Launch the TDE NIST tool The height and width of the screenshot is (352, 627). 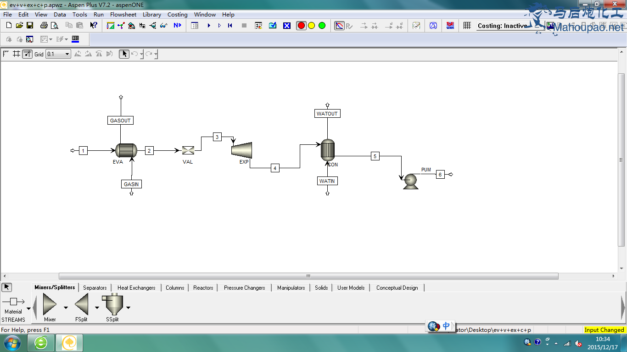click(x=450, y=26)
